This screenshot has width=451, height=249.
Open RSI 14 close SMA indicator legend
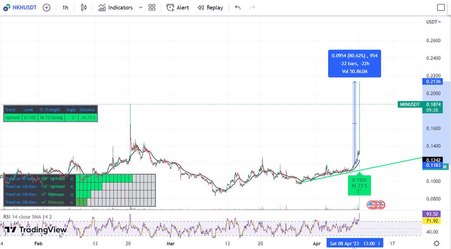pos(28,217)
